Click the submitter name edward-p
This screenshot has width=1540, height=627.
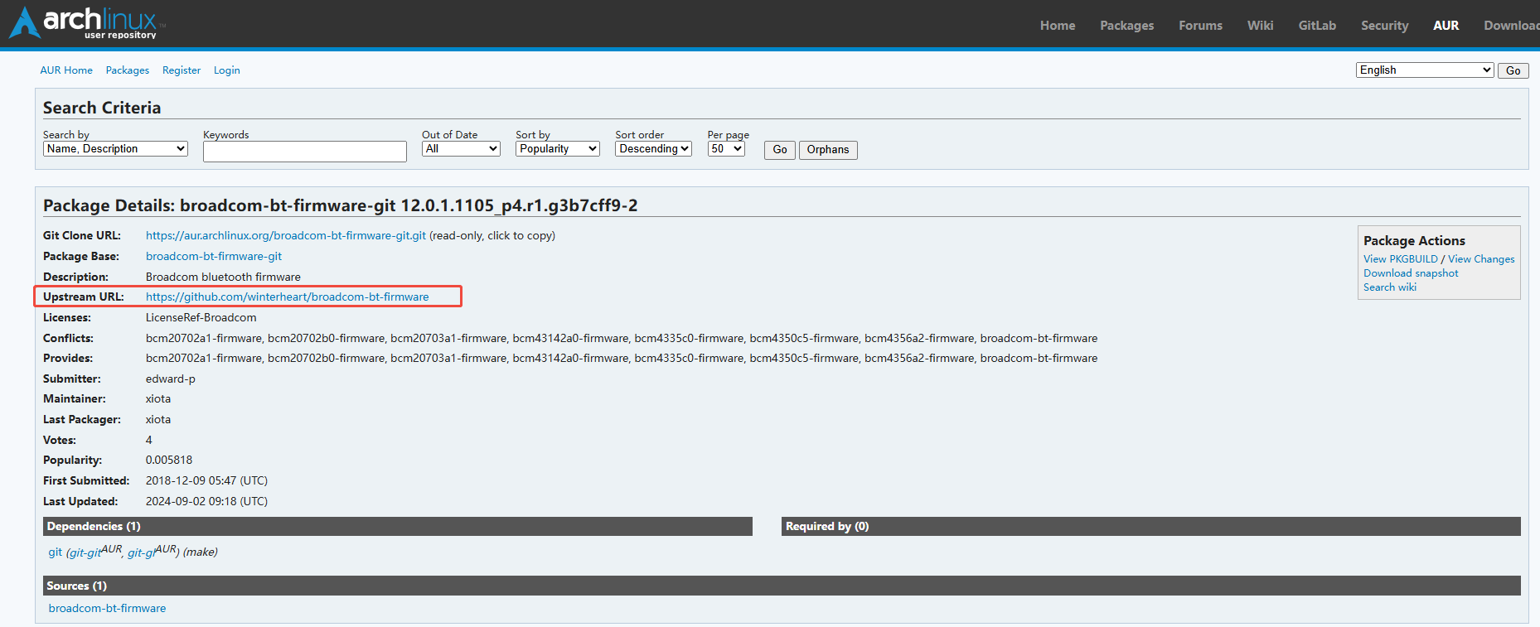tap(171, 379)
